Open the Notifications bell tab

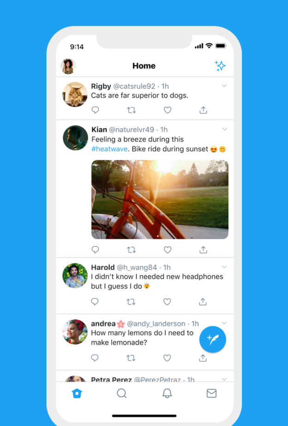[167, 393]
